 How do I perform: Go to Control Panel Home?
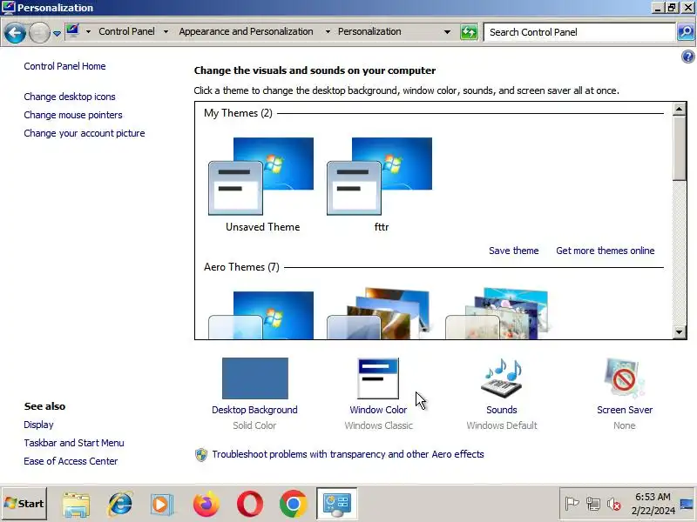point(64,66)
